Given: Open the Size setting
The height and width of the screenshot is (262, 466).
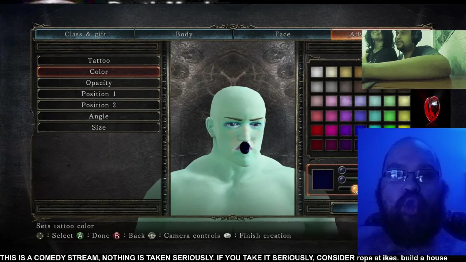Looking at the screenshot, I should [x=99, y=127].
